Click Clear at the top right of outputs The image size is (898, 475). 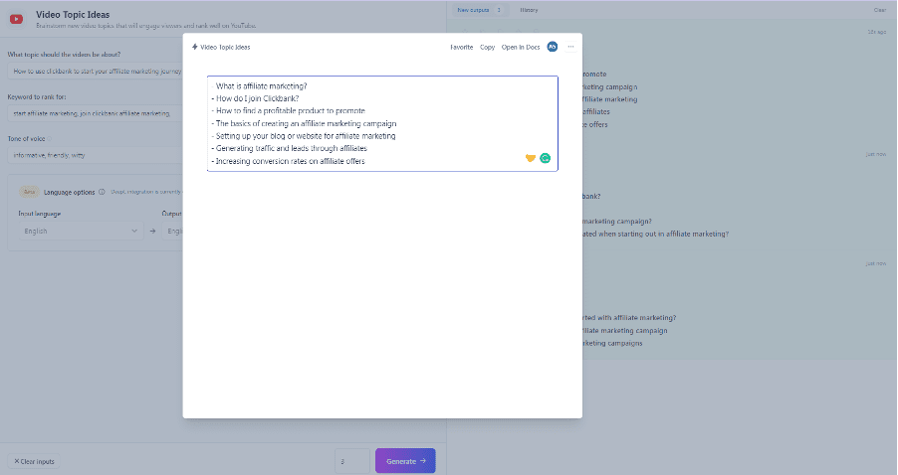880,10
